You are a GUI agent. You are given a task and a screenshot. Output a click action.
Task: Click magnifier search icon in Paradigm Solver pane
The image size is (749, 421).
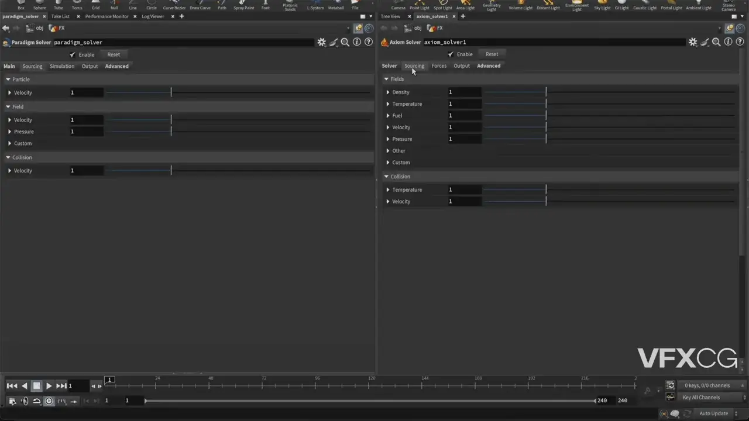(345, 42)
